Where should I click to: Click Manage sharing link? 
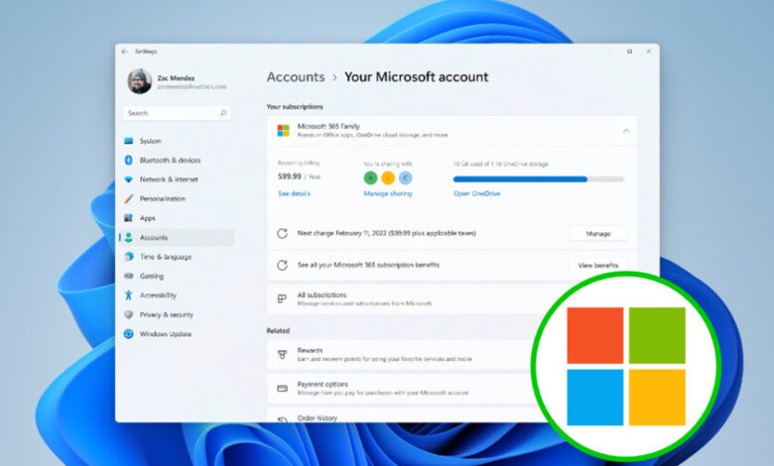[387, 193]
